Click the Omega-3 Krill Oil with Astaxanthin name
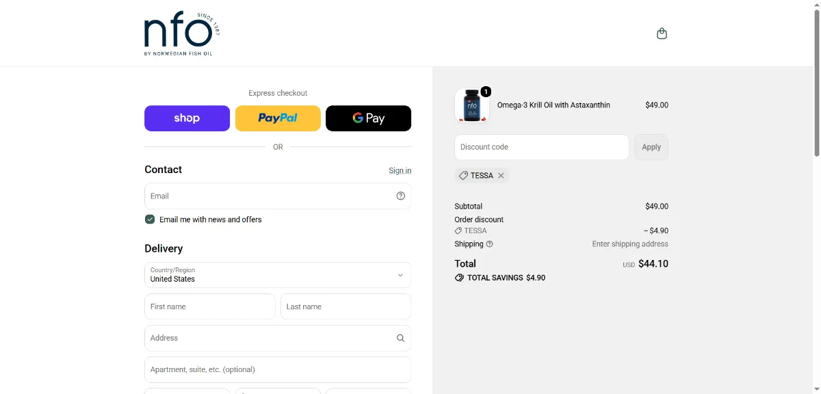 [x=553, y=105]
